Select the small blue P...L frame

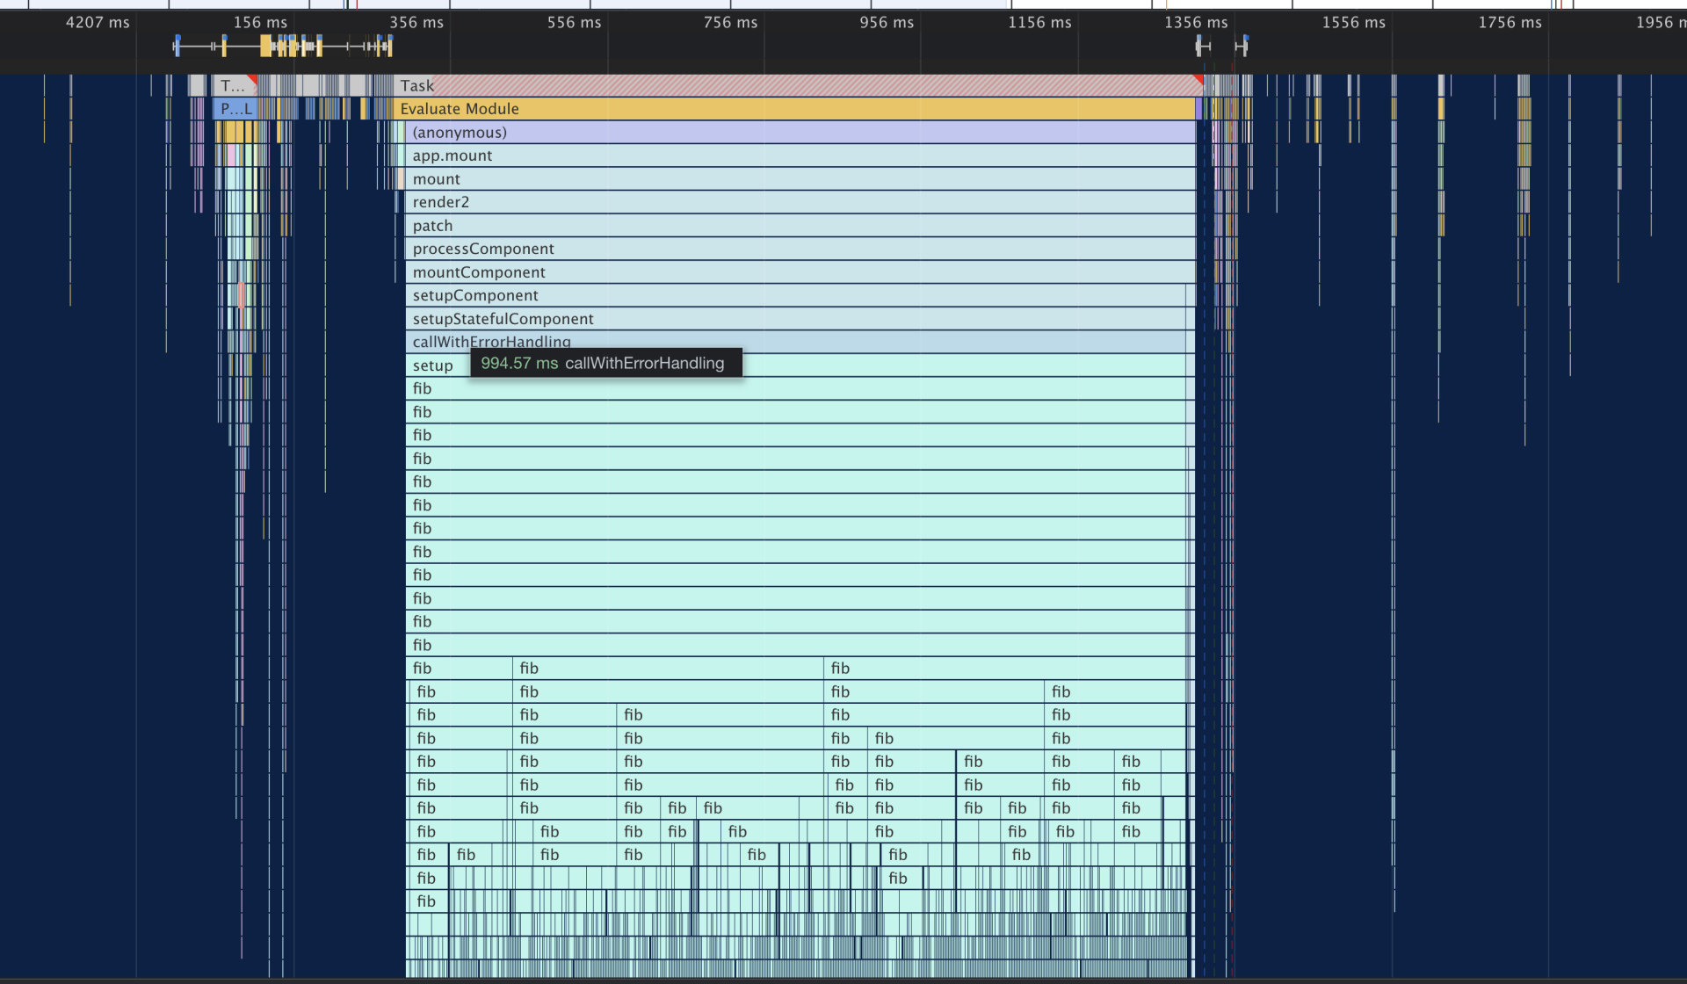(x=235, y=109)
